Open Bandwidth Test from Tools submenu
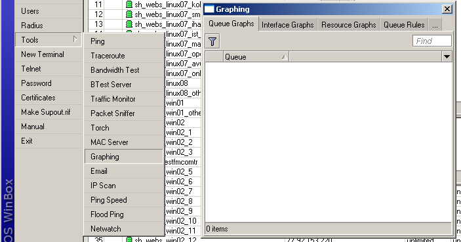461x242 pixels. (x=124, y=70)
